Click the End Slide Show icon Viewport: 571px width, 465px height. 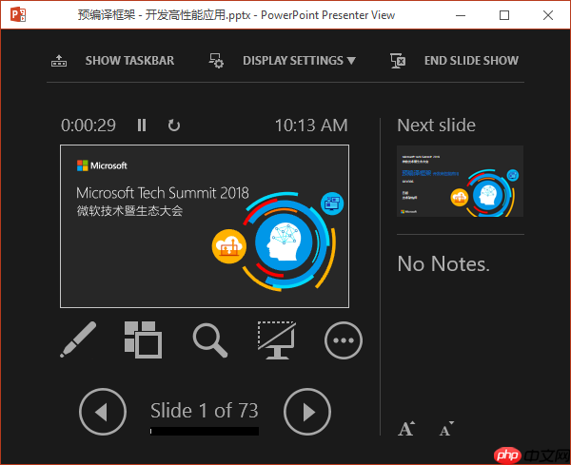click(398, 61)
